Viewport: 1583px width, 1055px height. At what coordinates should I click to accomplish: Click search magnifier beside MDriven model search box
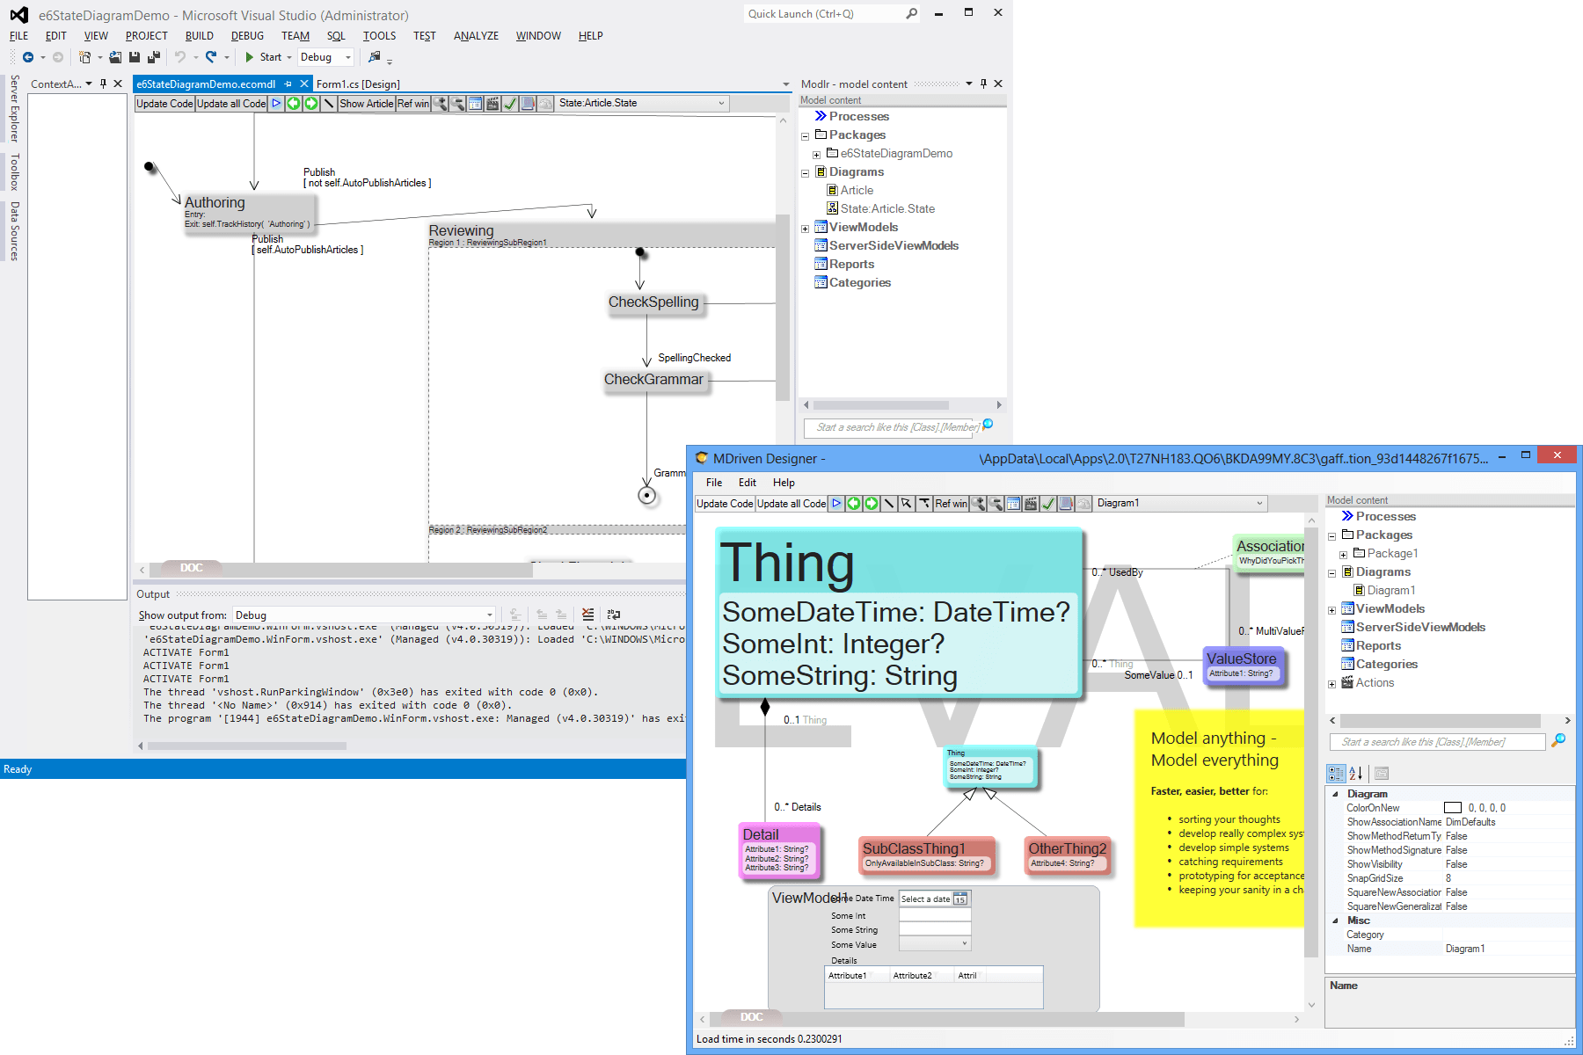click(x=1558, y=741)
